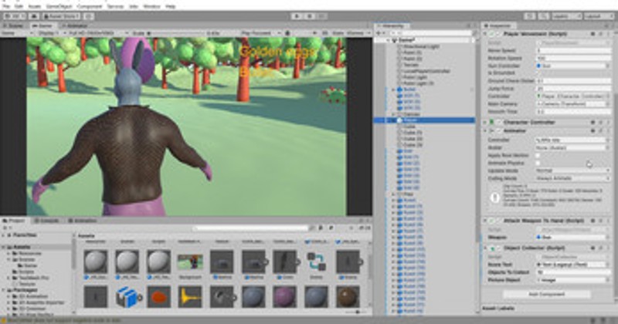
Task: Click the Add Component button
Action: [547, 294]
